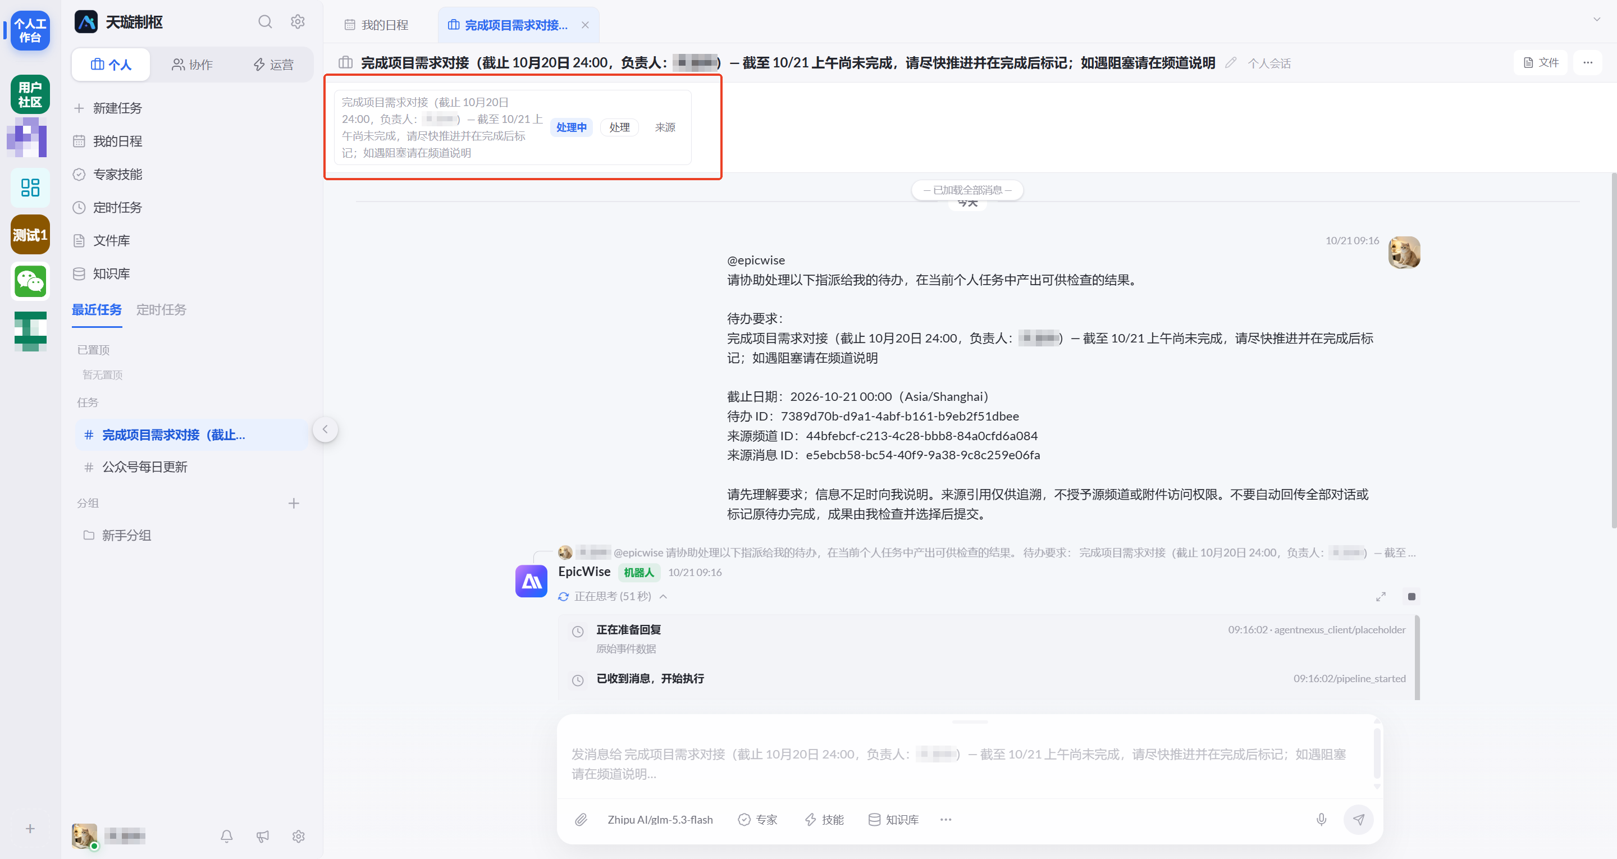The height and width of the screenshot is (859, 1617).
Task: Open more input options ellipsis
Action: (x=946, y=820)
